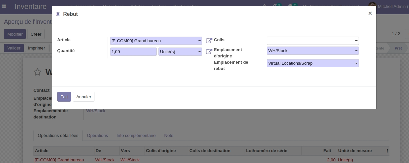The image size is (409, 163).
Task: Expand the Virtual Locations/Scrap dropdown
Action: coord(356,63)
